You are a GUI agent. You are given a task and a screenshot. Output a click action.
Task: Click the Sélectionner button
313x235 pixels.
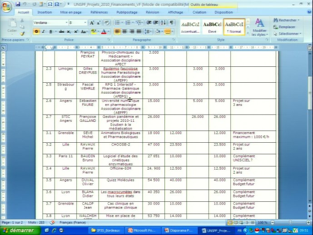(287, 34)
